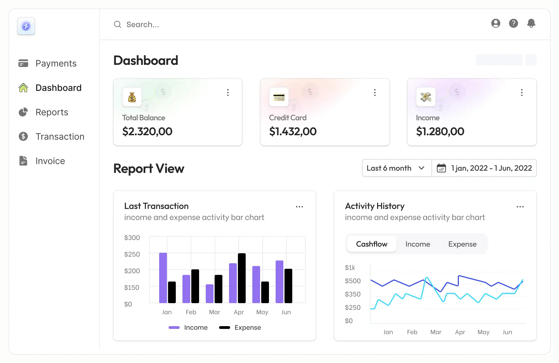Click the lightning bolt app logo
The image size is (559, 363).
tap(26, 26)
